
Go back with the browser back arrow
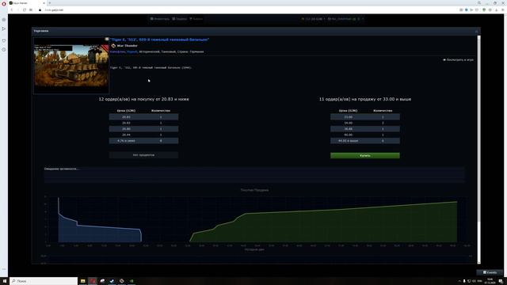tap(12, 10)
